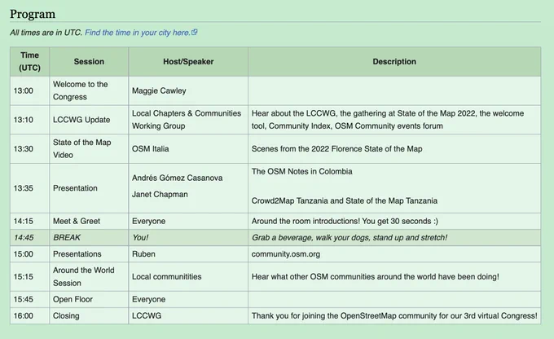Click 'The OSM Notes in Colombia' text
The width and height of the screenshot is (554, 339).
click(301, 171)
